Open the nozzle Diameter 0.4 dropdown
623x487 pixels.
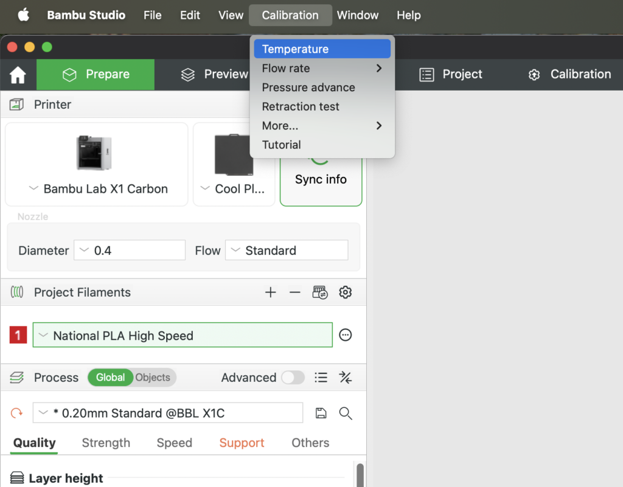(130, 250)
